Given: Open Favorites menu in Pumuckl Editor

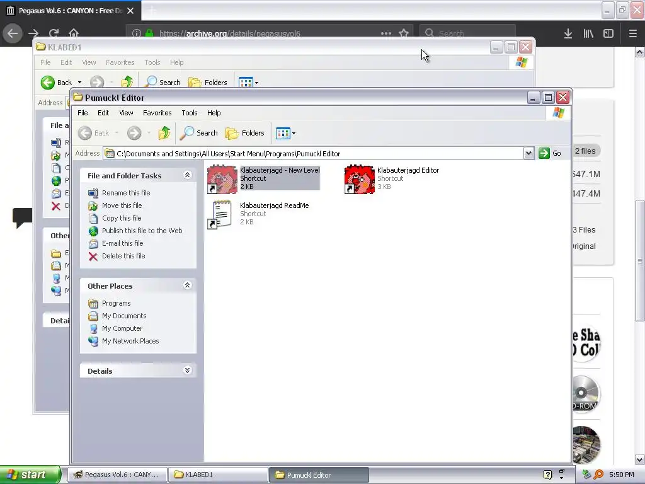Looking at the screenshot, I should pos(157,113).
